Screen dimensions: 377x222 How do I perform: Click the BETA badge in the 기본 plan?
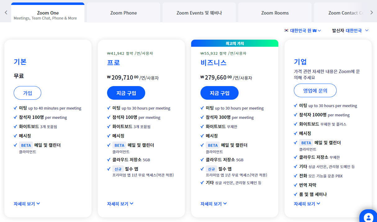pyautogui.click(x=26, y=145)
